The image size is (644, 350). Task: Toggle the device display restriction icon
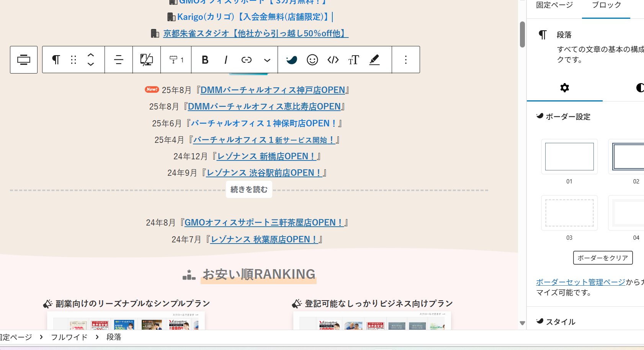pyautogui.click(x=147, y=60)
